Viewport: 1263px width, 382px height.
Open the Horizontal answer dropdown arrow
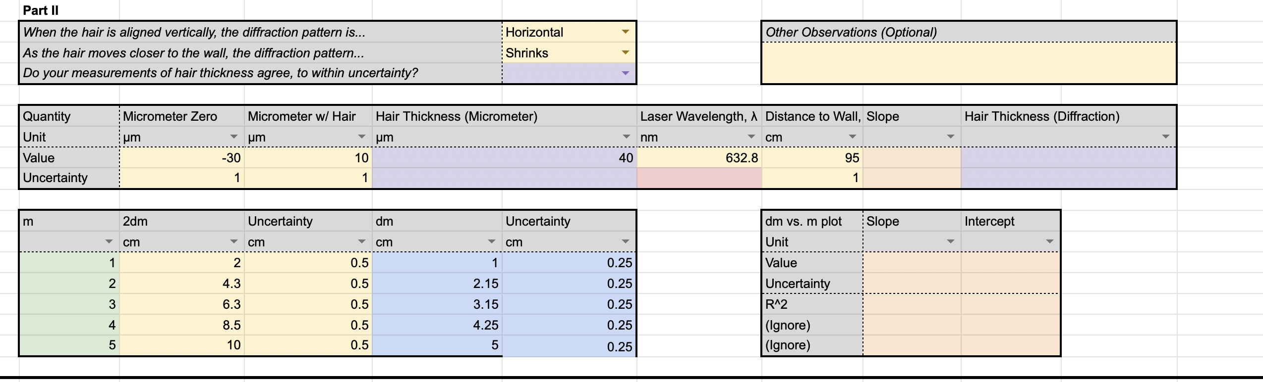(x=625, y=32)
